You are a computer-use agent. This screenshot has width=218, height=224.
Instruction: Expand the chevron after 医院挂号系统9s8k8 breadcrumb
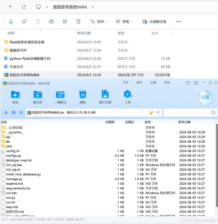93,7
